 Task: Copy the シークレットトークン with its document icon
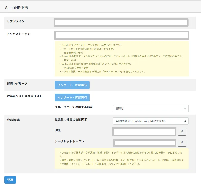click(182, 143)
